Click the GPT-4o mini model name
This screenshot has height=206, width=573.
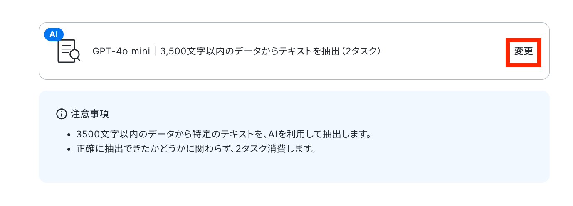[x=121, y=51]
